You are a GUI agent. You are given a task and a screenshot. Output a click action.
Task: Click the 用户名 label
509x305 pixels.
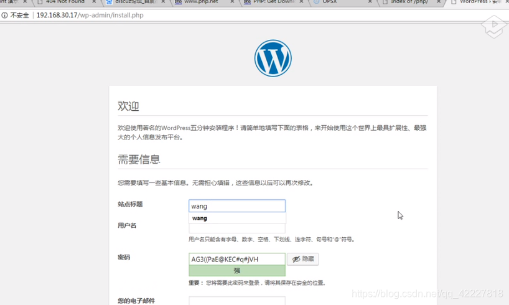(x=127, y=225)
